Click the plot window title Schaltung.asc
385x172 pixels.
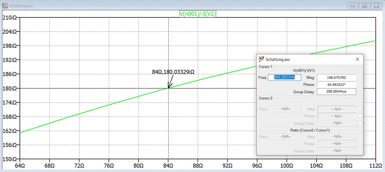[x=21, y=6]
